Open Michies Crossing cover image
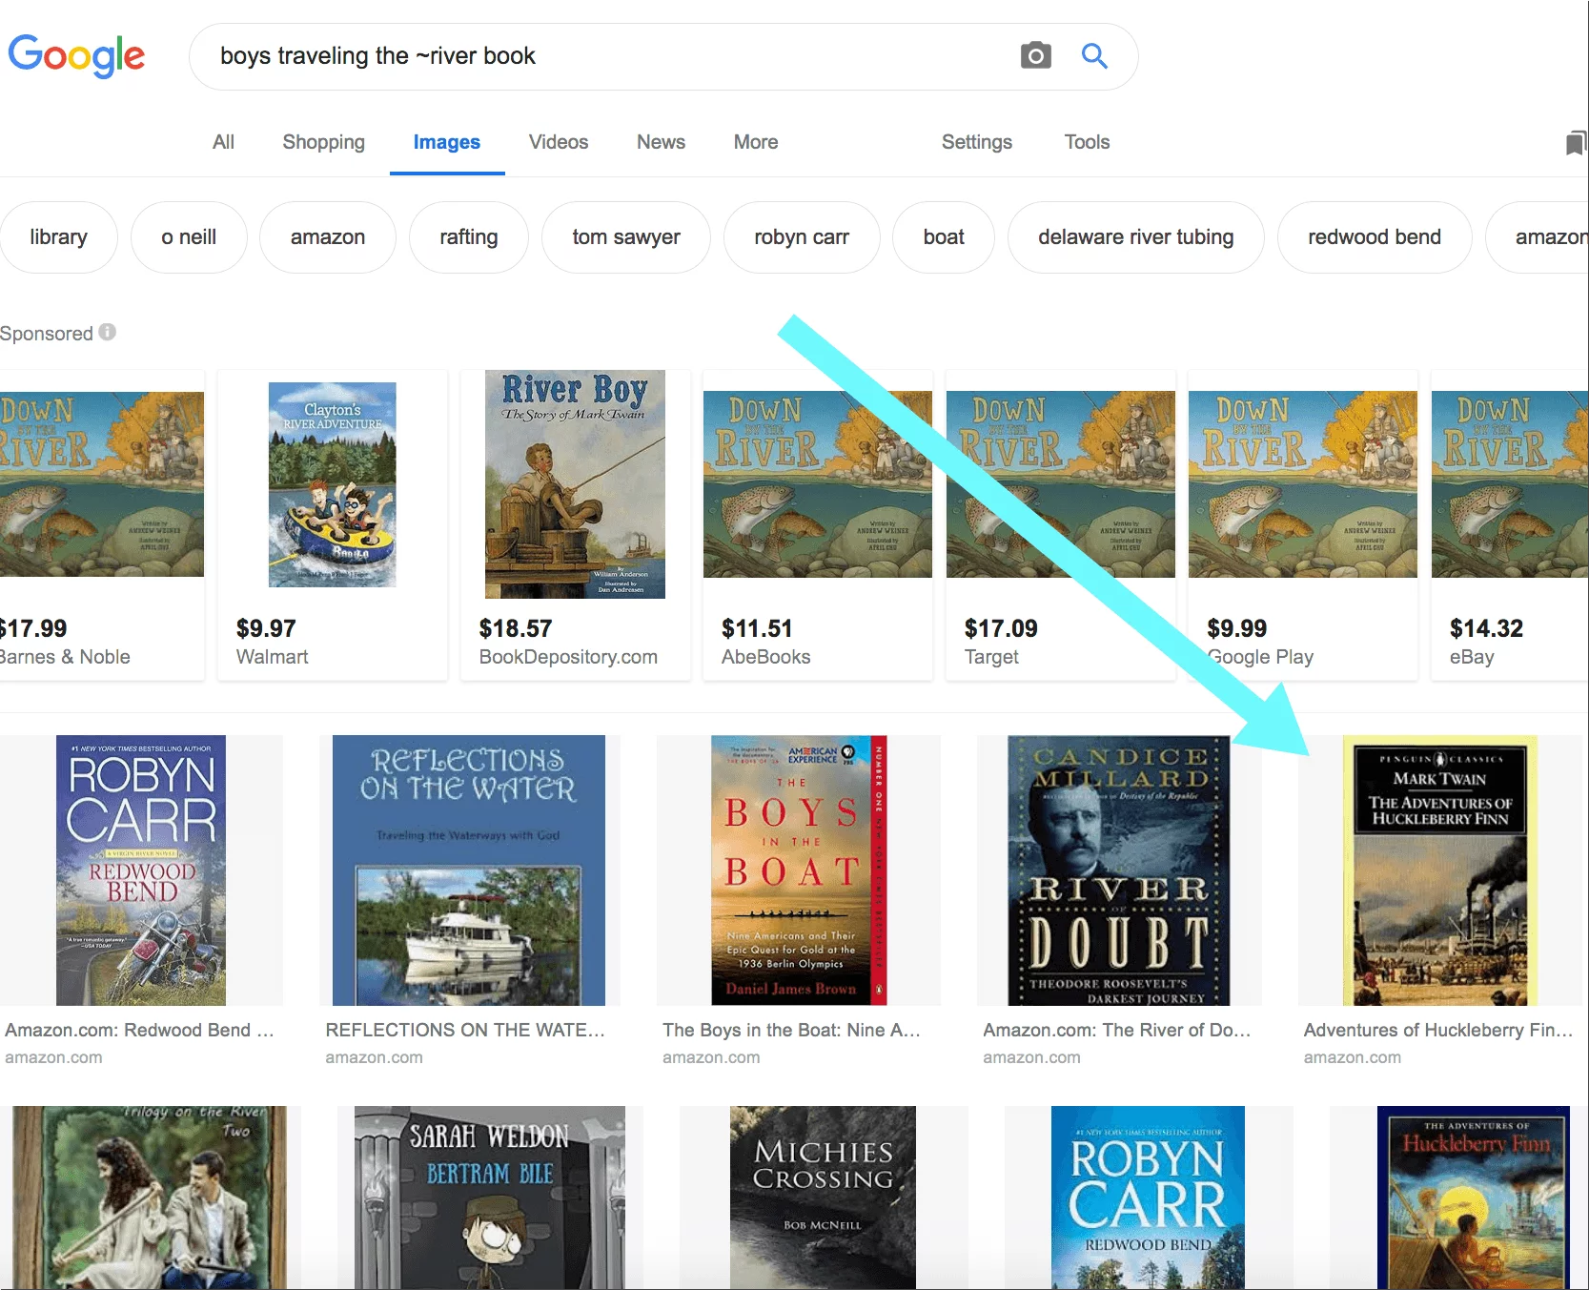The height and width of the screenshot is (1290, 1589). click(x=823, y=1198)
